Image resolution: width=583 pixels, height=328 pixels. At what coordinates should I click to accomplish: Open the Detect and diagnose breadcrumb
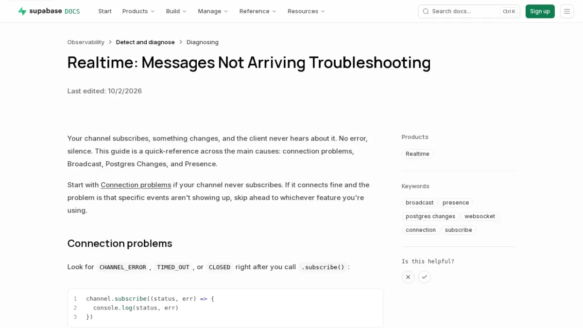(x=145, y=42)
